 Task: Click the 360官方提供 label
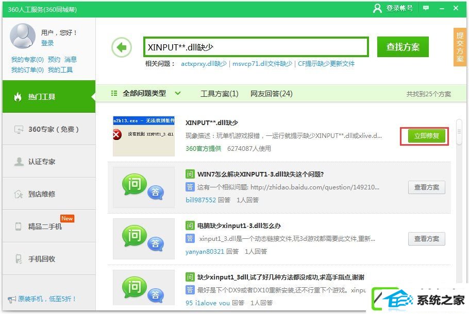204,148
